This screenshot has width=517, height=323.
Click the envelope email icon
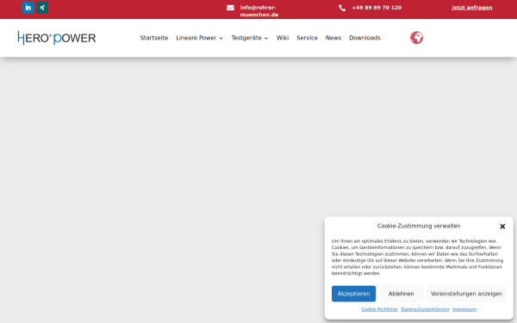[230, 8]
